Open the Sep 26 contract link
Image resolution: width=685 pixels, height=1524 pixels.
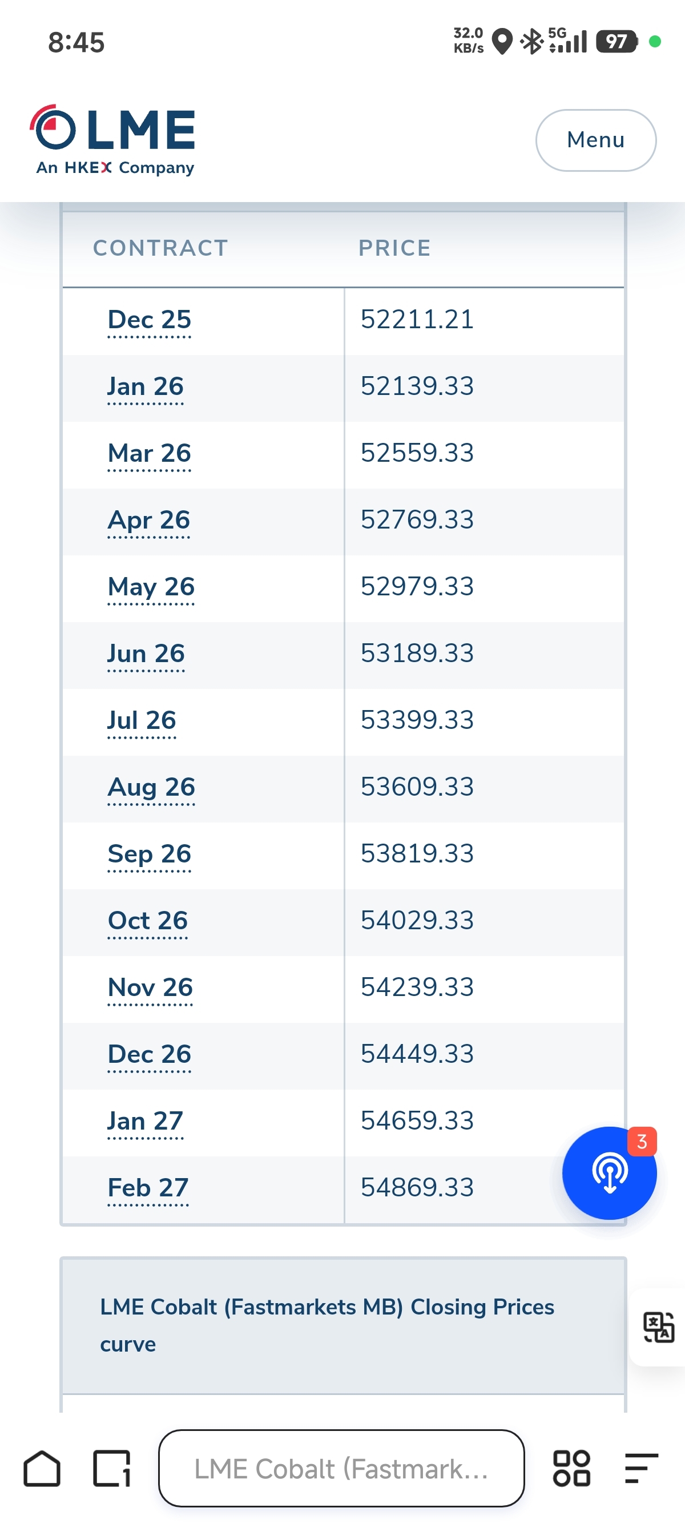[149, 854]
